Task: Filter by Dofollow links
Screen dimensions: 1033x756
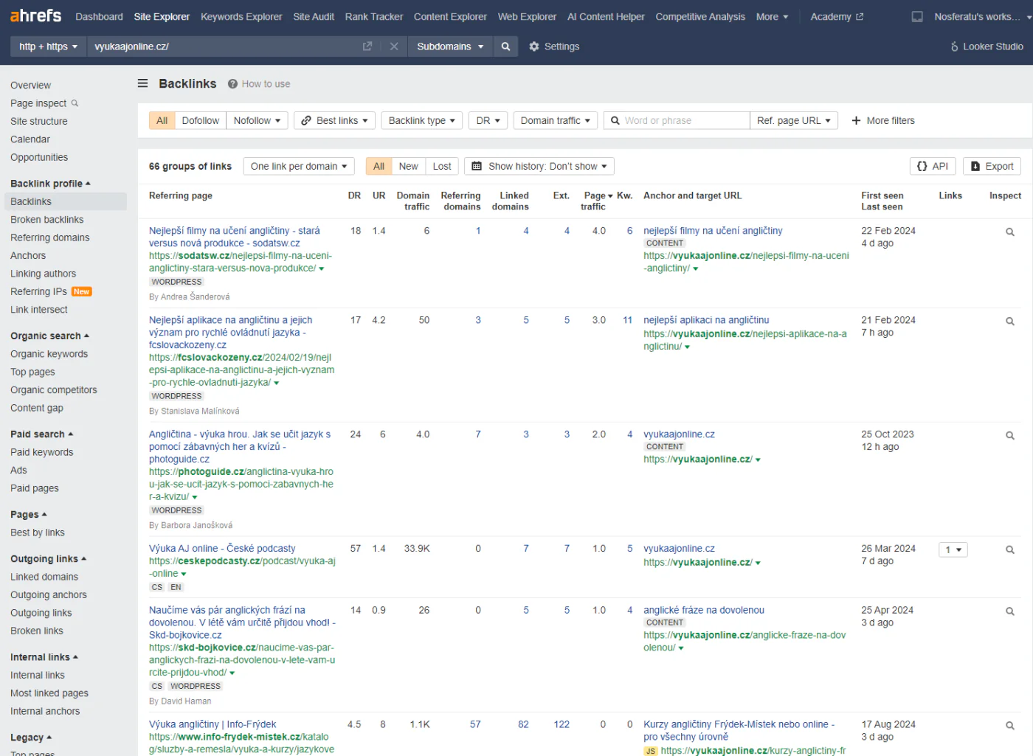Action: coord(201,120)
